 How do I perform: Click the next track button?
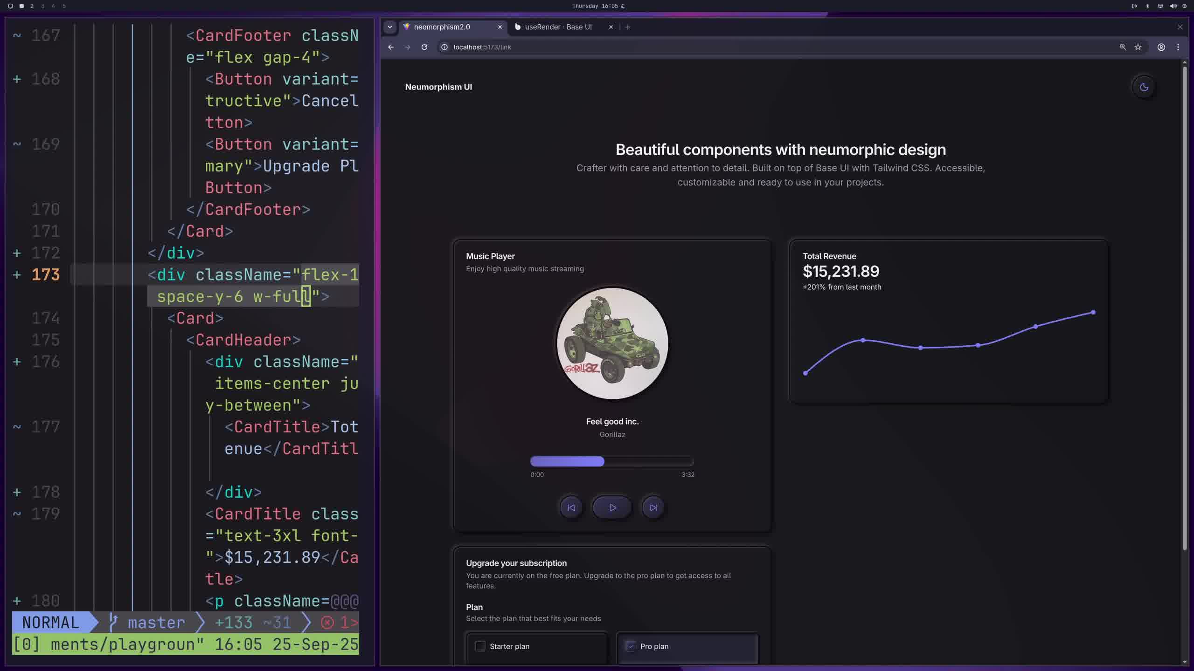(653, 507)
